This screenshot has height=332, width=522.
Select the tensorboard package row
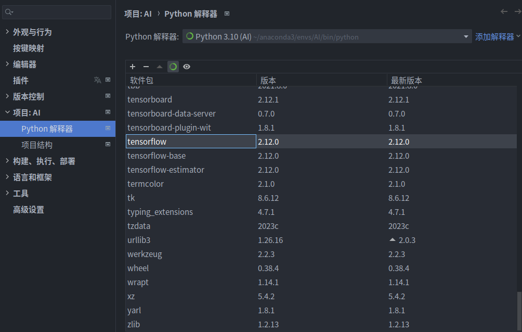point(321,99)
